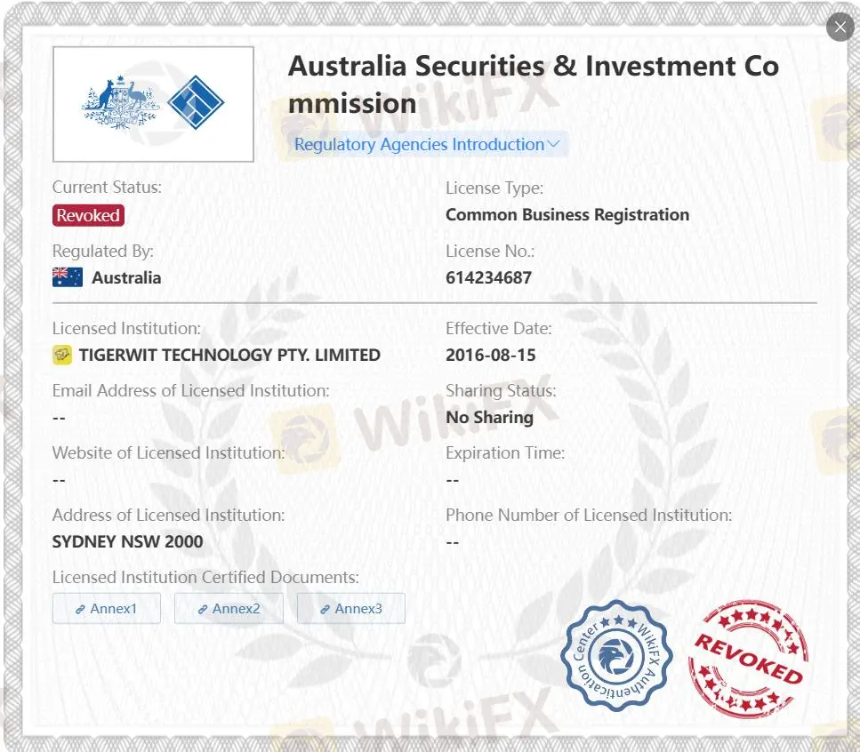The height and width of the screenshot is (752, 860).
Task: Click the WikiFX Authentication Center seal
Action: 616,655
